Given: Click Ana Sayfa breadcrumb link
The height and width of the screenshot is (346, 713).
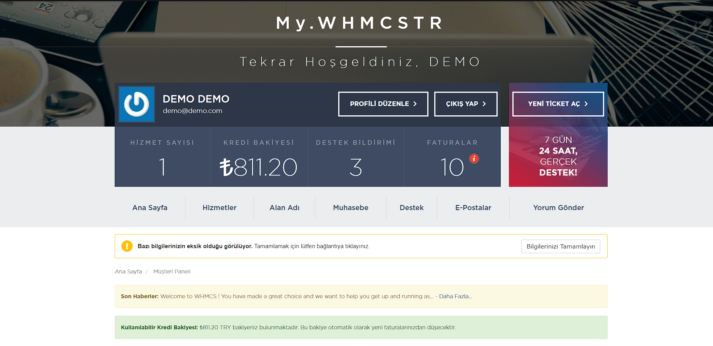Looking at the screenshot, I should click(x=128, y=271).
